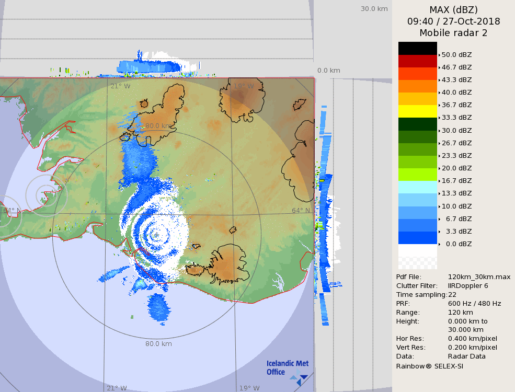Click the 600 Hz / 480 Hz PRF value
The height and width of the screenshot is (392, 515).
[474, 304]
